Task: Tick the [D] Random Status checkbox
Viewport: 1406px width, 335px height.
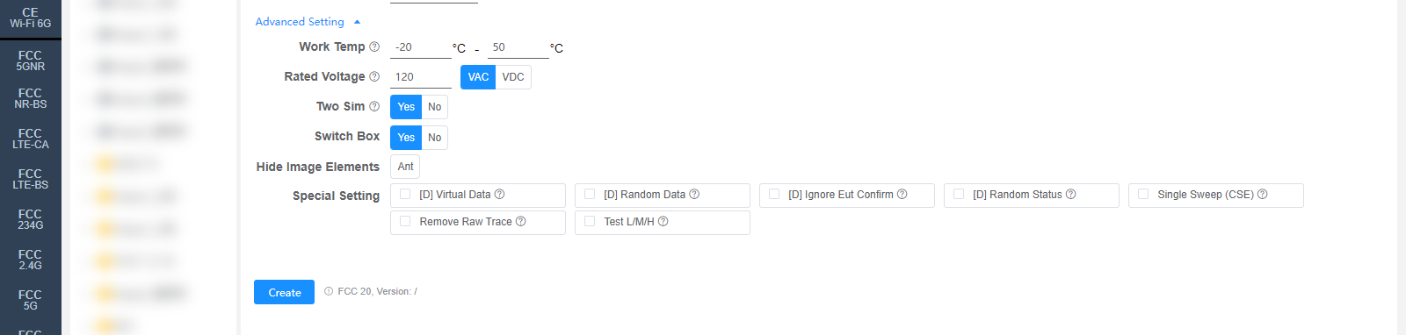Action: point(959,194)
